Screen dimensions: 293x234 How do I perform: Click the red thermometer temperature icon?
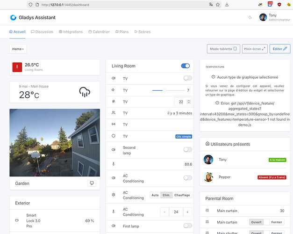[x=17, y=67]
